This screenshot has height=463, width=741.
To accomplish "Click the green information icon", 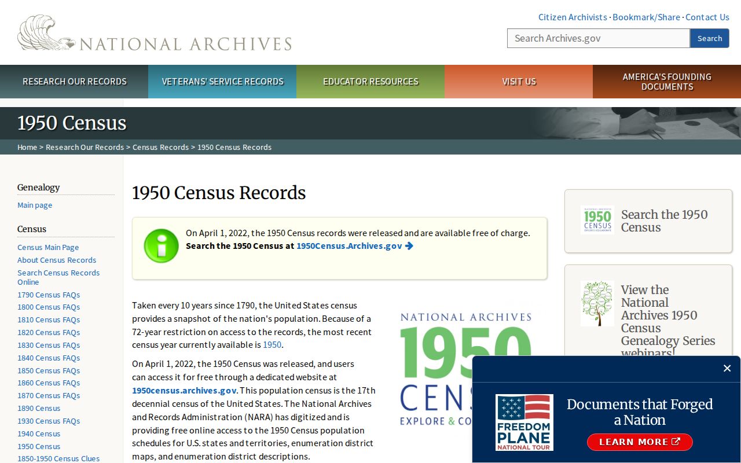I will pyautogui.click(x=161, y=246).
